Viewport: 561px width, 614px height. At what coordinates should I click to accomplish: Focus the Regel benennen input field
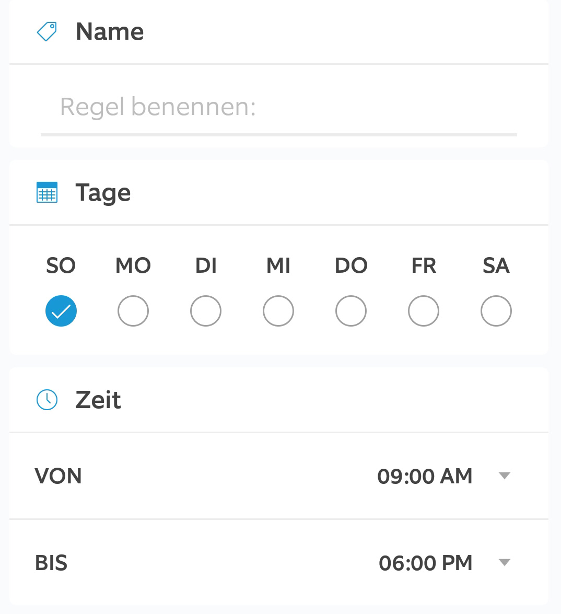279,108
